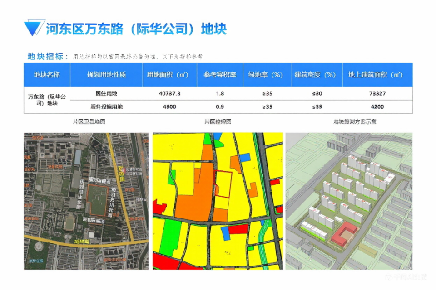Open the satellite map image

pyautogui.click(x=86, y=201)
